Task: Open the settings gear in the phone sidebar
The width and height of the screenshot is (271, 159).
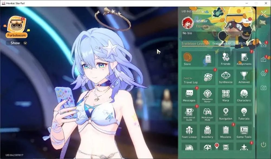Action: click(263, 73)
